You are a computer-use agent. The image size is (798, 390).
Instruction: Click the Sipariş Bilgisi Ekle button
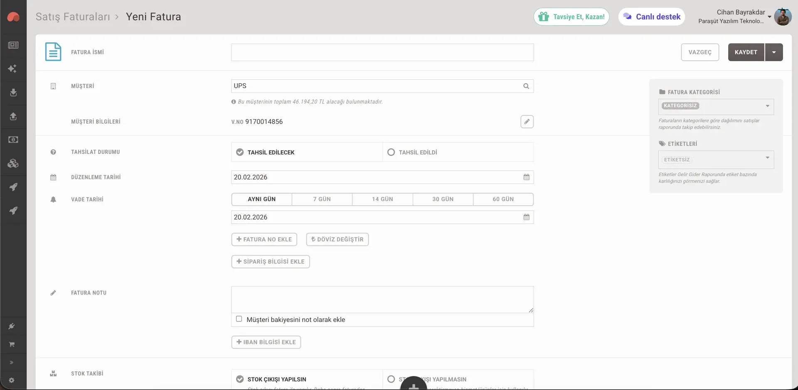click(271, 262)
